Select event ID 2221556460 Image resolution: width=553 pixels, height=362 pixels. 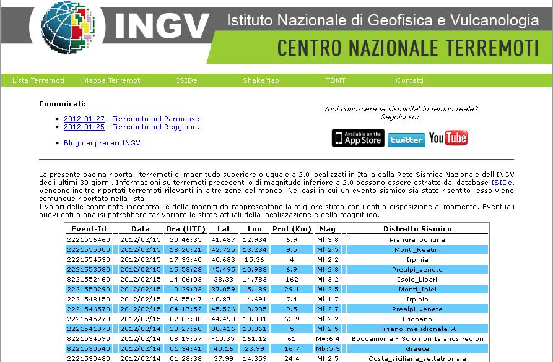(89, 239)
